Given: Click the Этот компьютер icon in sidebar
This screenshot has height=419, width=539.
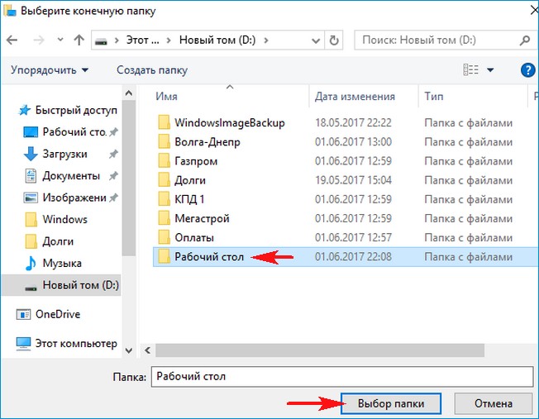Looking at the screenshot, I should click(x=23, y=343).
